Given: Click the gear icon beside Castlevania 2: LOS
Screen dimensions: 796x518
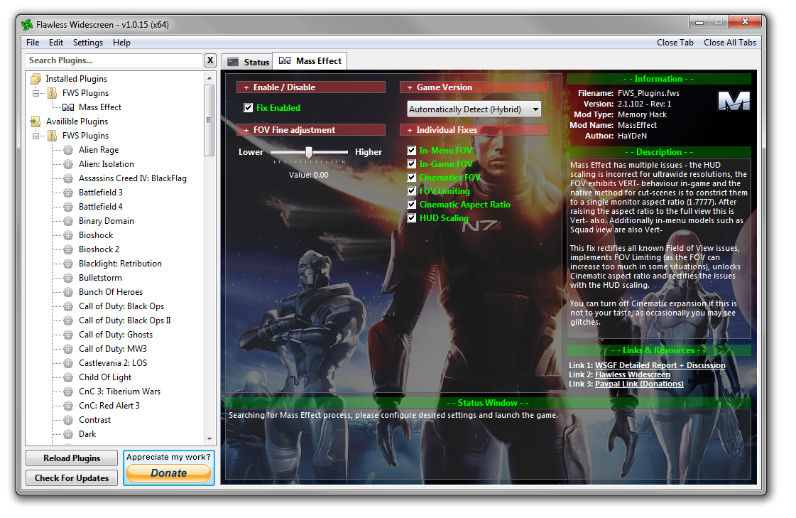Looking at the screenshot, I should click(x=68, y=363).
